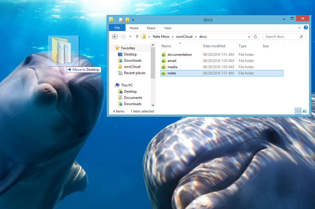315x209 pixels.
Task: Select Favorites in navigation pane
Action: [x=128, y=48]
